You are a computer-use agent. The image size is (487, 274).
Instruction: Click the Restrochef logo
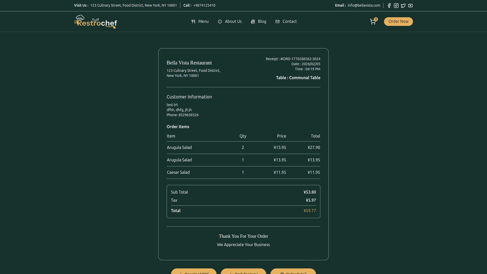click(95, 22)
